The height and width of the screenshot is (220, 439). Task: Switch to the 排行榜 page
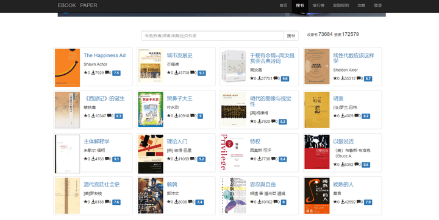pyautogui.click(x=318, y=5)
